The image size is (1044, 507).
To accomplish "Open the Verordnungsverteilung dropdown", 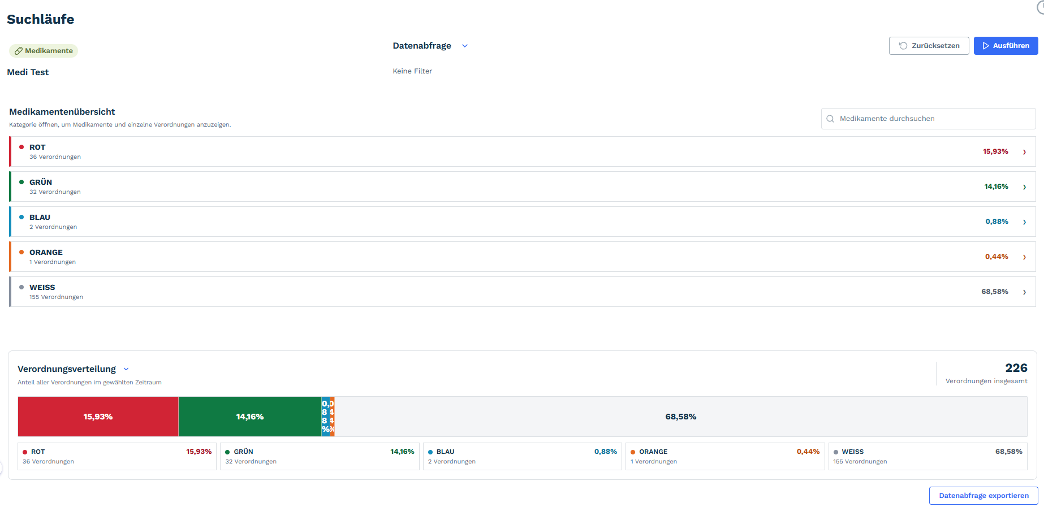I will point(126,369).
